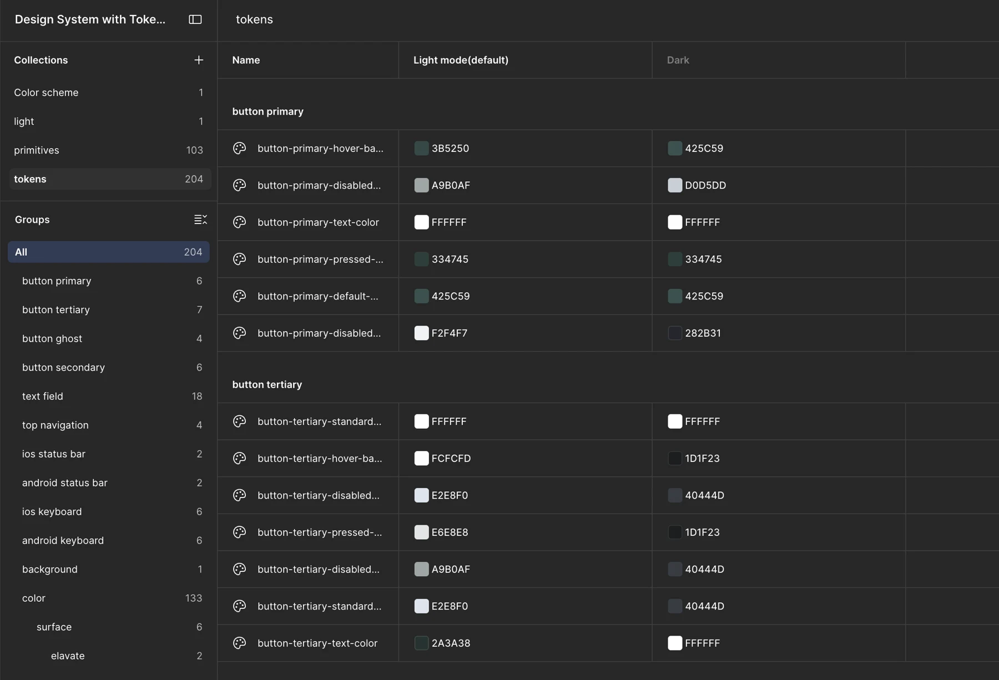Select the elavate subgroup

coord(108,656)
